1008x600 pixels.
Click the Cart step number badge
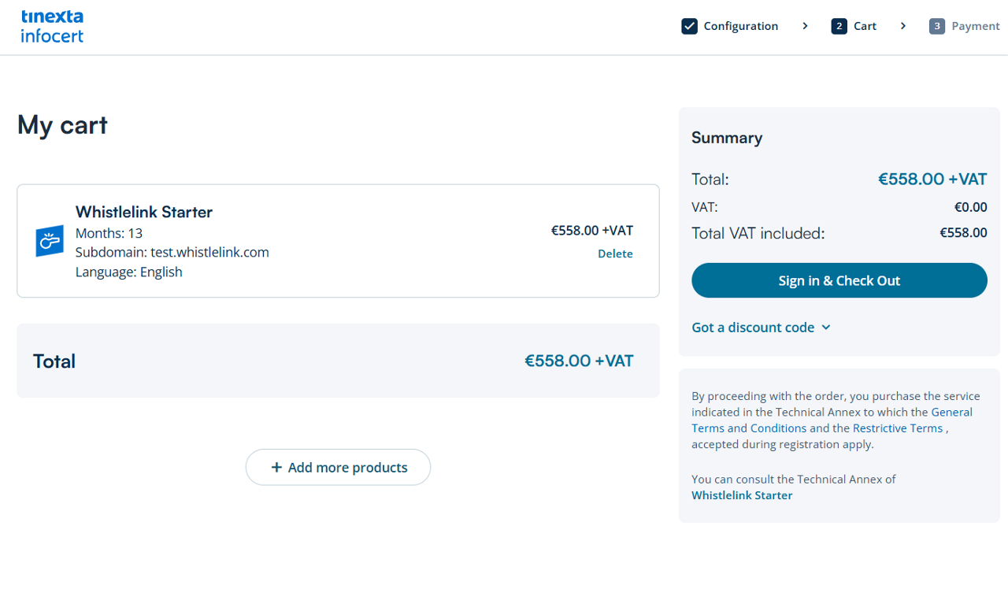coord(839,26)
